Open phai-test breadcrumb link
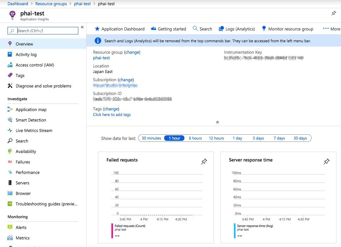This screenshot has width=341, height=247. (82, 4)
